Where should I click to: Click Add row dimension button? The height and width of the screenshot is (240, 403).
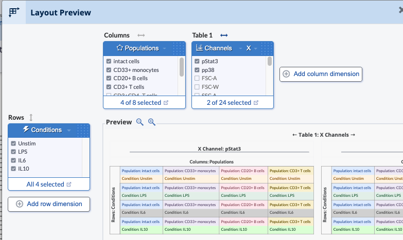49,204
